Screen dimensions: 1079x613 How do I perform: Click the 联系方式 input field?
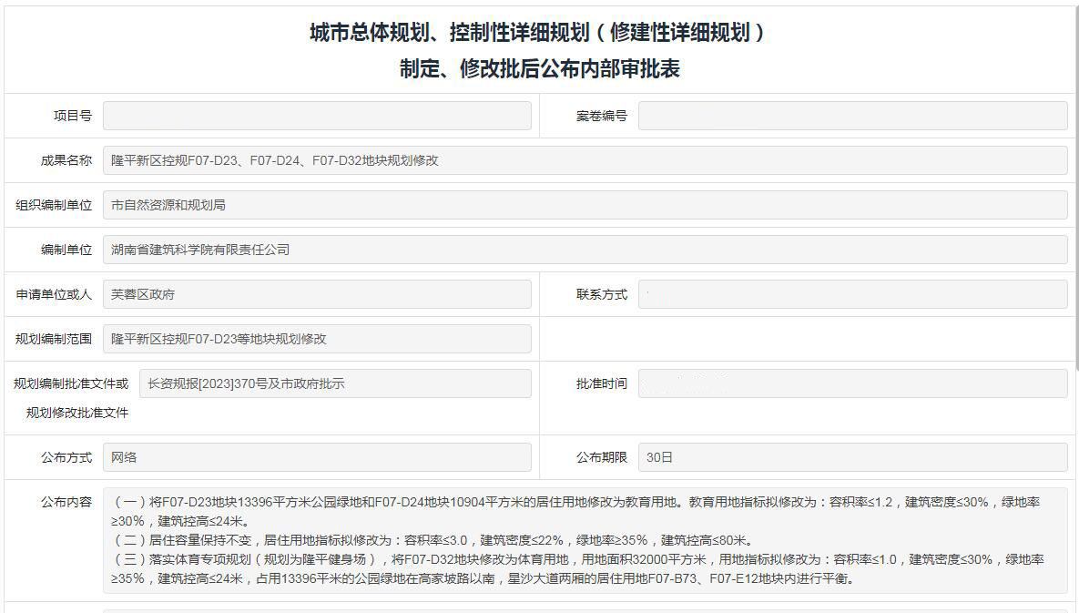[x=851, y=294]
